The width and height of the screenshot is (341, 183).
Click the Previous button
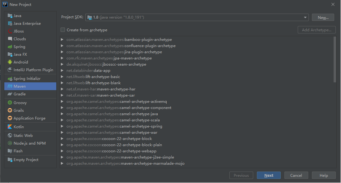[x=241, y=175]
